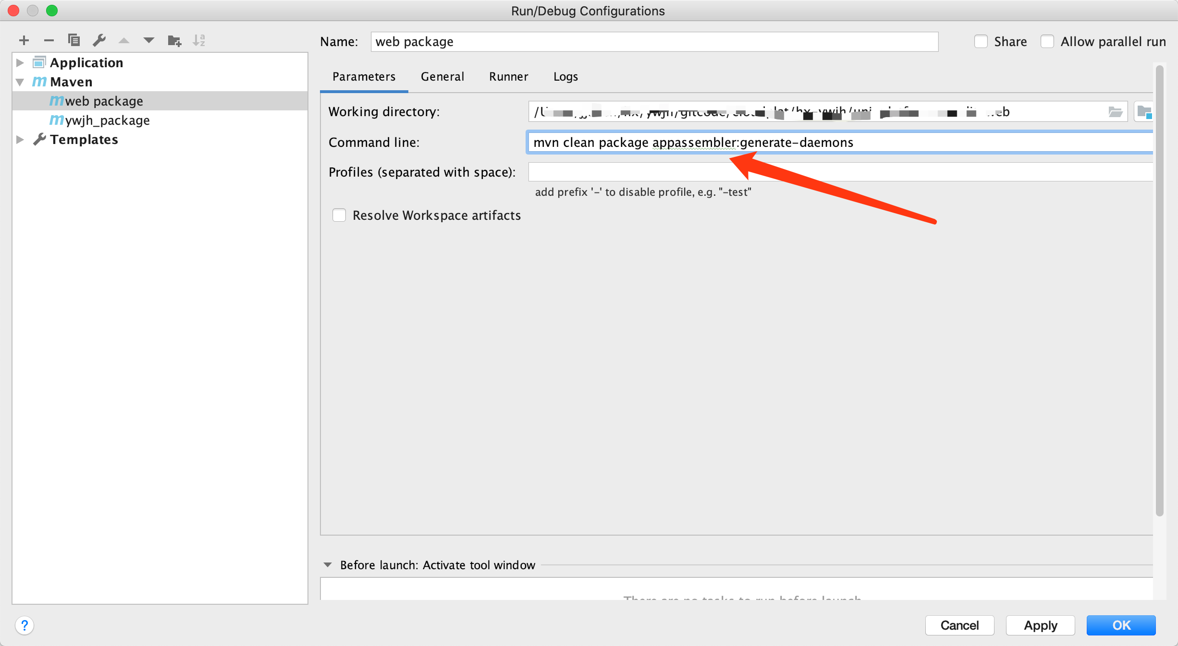Add a new run configuration
Screen dimensions: 1178x646
pyautogui.click(x=24, y=40)
